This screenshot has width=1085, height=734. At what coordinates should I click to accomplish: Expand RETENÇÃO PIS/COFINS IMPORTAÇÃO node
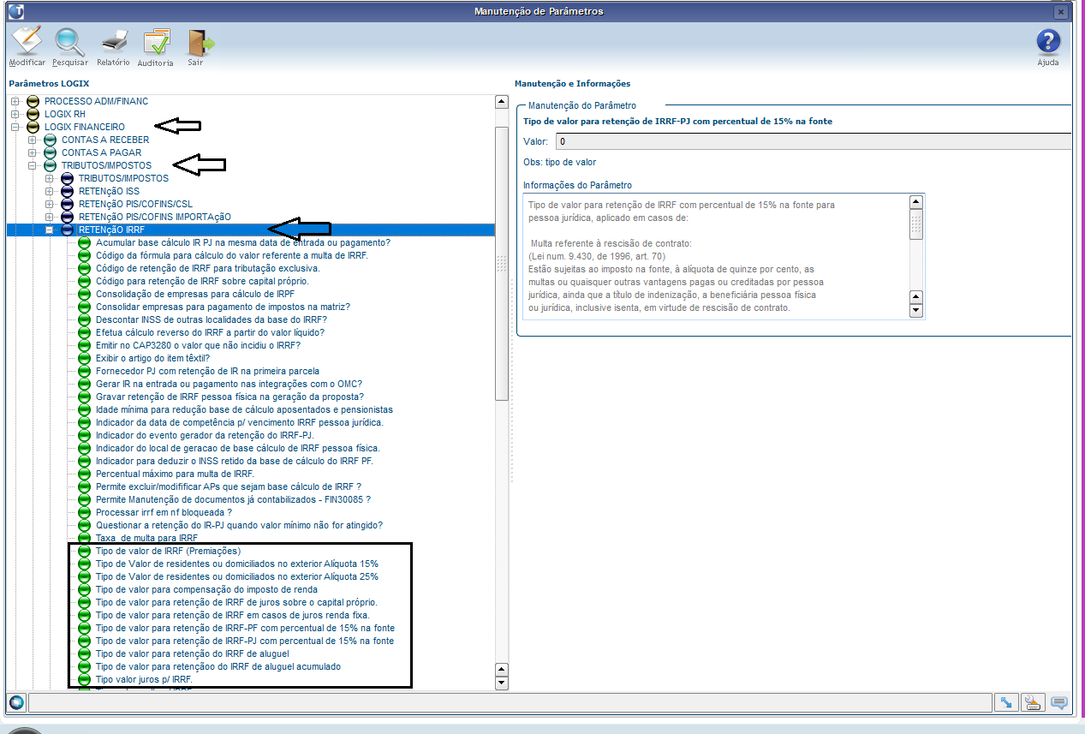coord(49,217)
